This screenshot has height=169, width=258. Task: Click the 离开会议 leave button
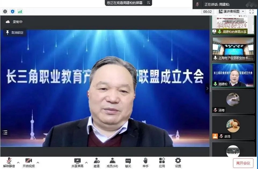[243, 163]
